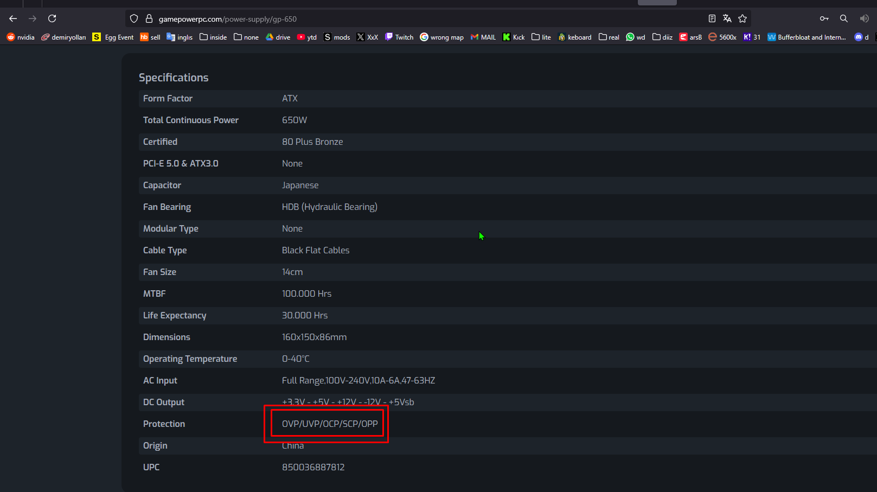Reload the current page
Image resolution: width=877 pixels, height=492 pixels.
(52, 18)
